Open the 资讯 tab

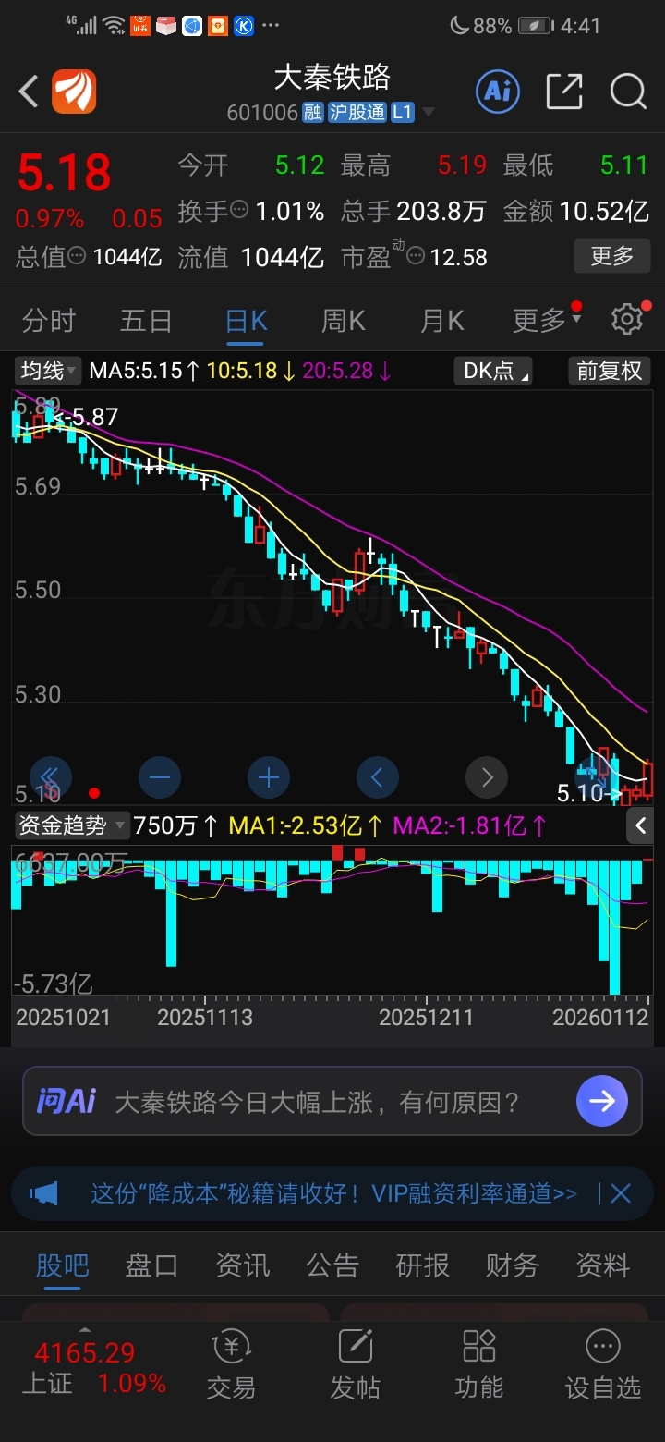[x=243, y=1265]
